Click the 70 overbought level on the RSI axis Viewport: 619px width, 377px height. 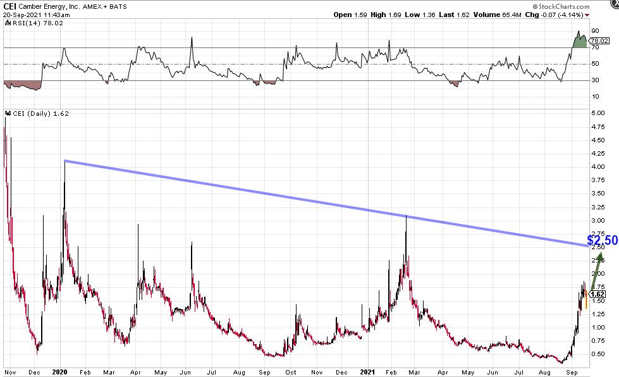click(595, 47)
